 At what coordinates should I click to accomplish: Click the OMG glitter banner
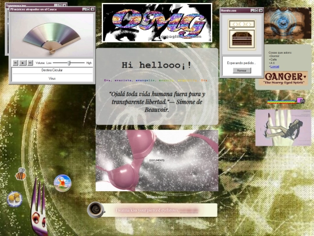(x=157, y=23)
